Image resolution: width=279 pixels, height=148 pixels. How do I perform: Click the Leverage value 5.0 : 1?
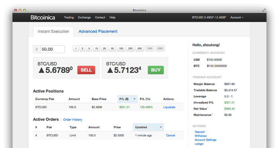coord(228,96)
